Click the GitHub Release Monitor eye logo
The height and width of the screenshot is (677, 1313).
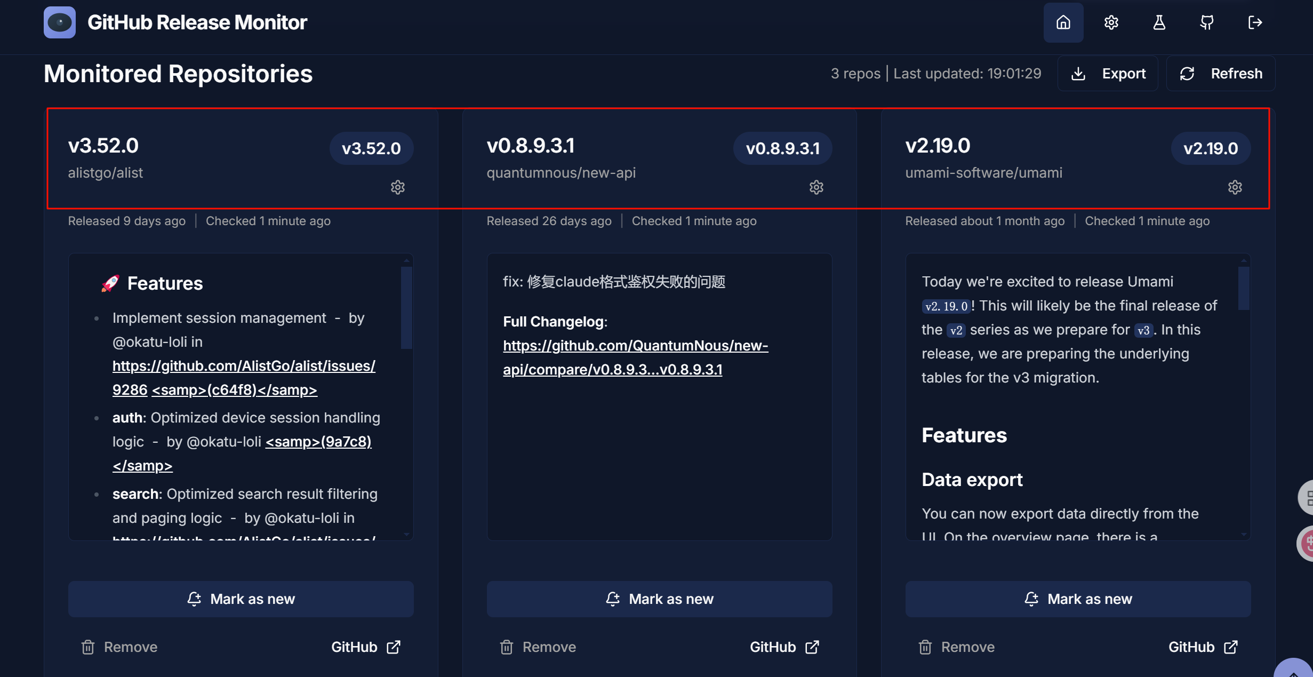[x=59, y=22]
